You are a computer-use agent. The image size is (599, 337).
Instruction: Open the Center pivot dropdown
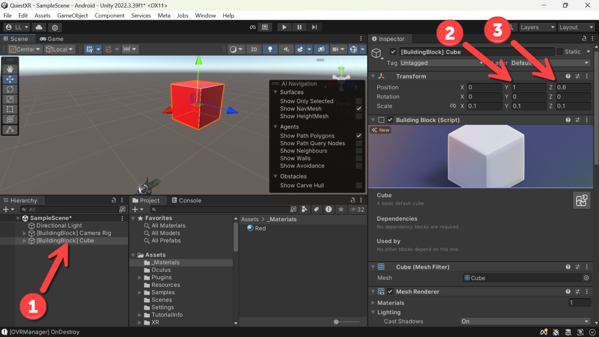[25, 49]
